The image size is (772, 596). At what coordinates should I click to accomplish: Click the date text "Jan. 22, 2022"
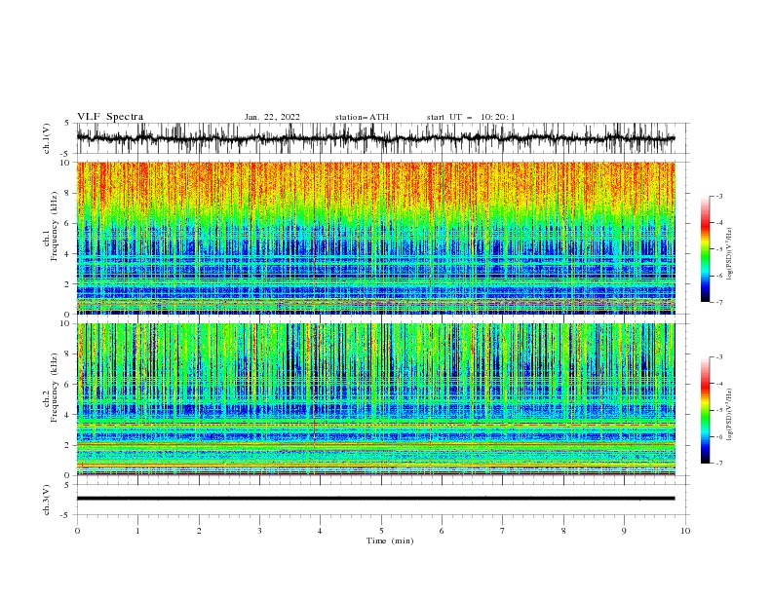click(x=272, y=117)
